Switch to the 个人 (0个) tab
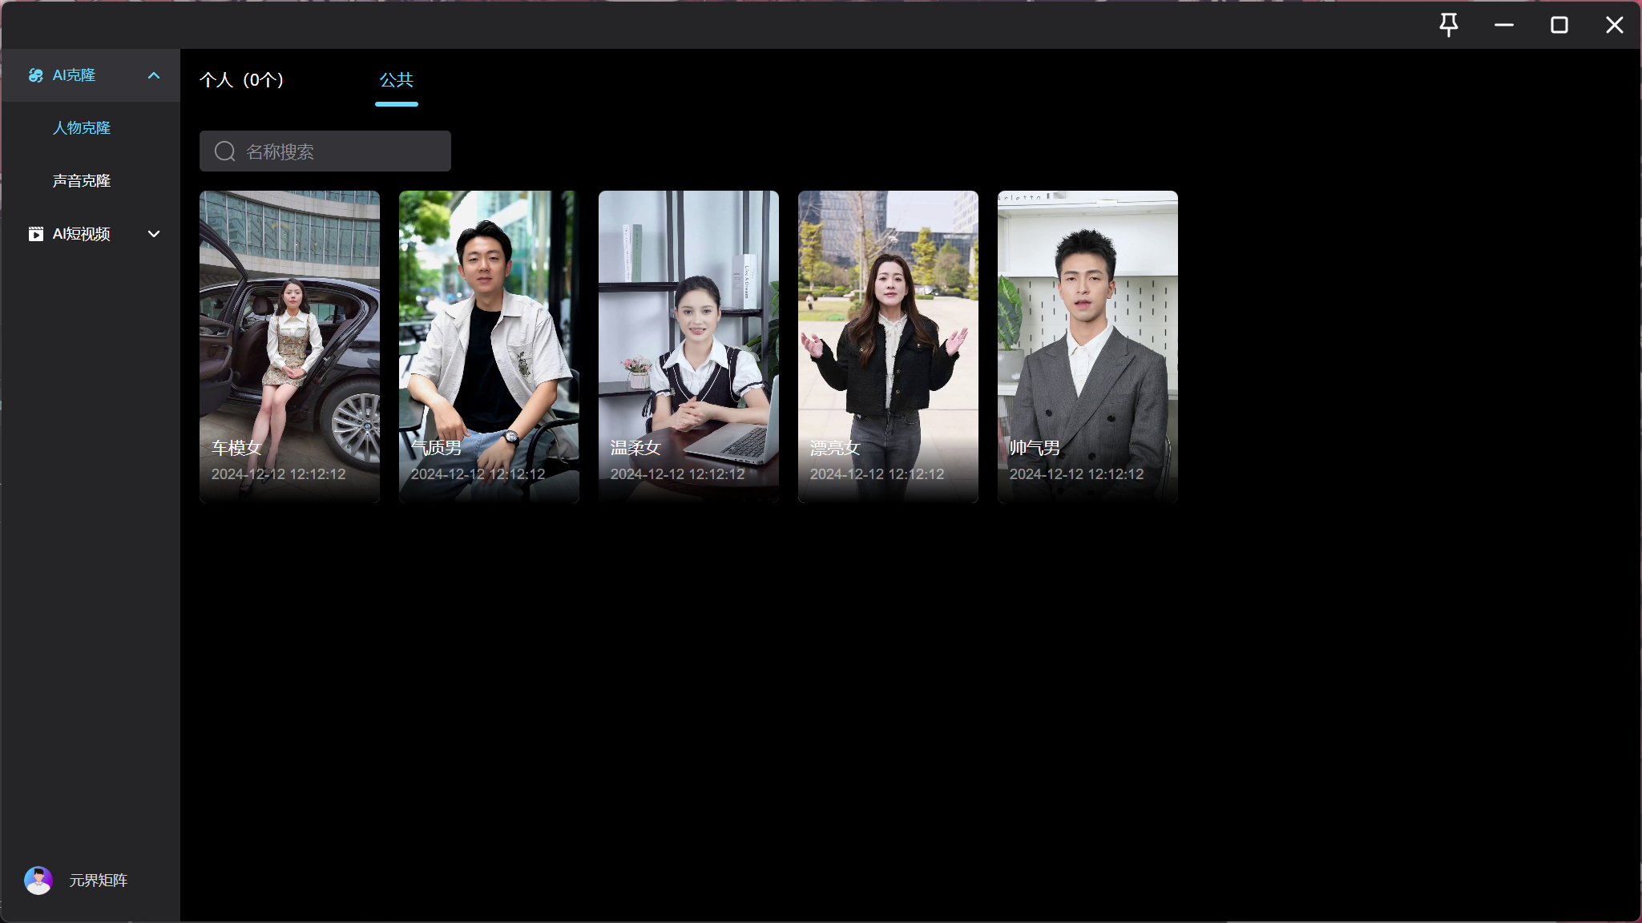 (x=241, y=80)
